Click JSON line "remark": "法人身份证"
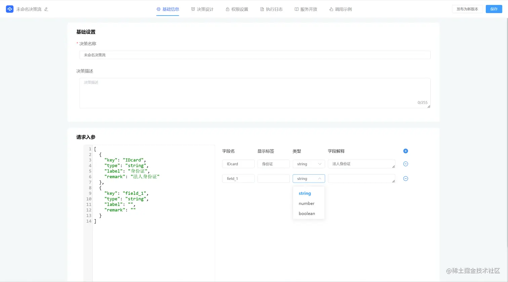 pos(132,177)
